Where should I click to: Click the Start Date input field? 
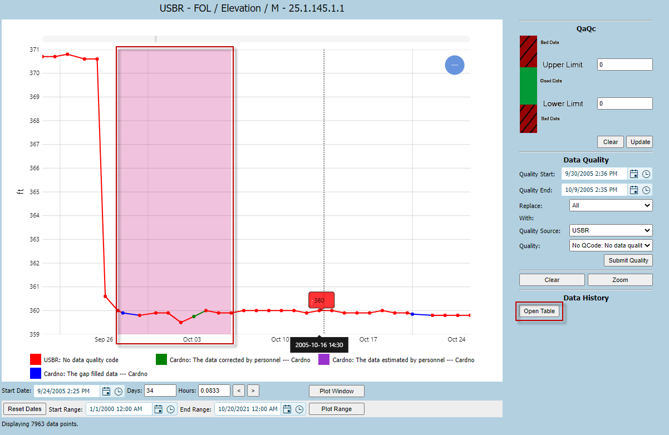(x=67, y=391)
